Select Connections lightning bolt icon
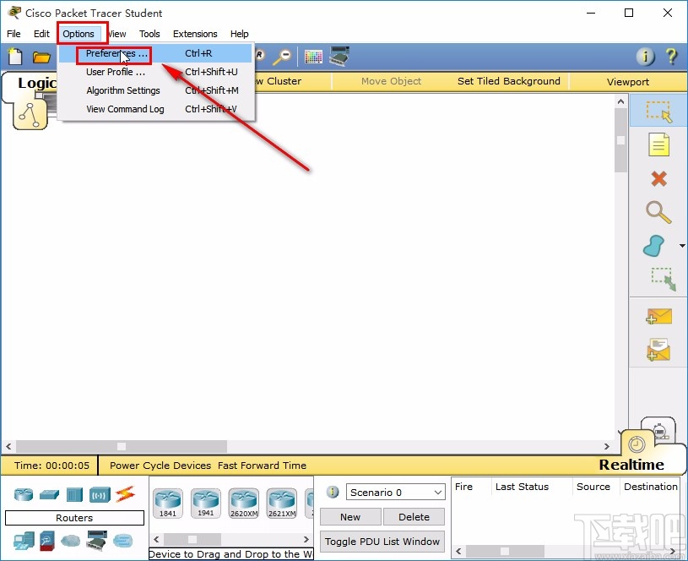The width and height of the screenshot is (688, 561). (125, 494)
